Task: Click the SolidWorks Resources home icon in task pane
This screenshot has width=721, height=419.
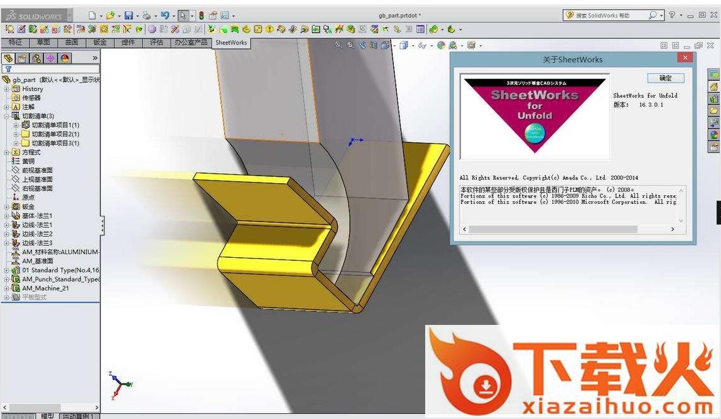Action: pyautogui.click(x=714, y=87)
